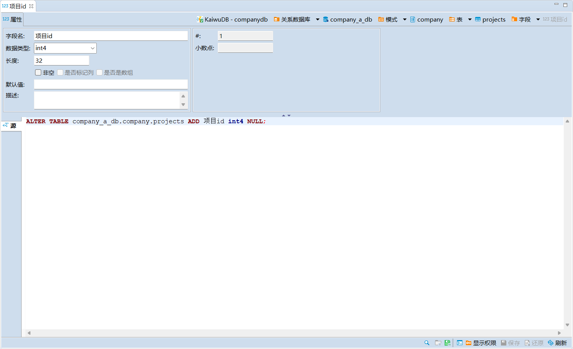Viewport: 573px width, 349px height.
Task: Click the 显示权限 key icon button
Action: 481,343
